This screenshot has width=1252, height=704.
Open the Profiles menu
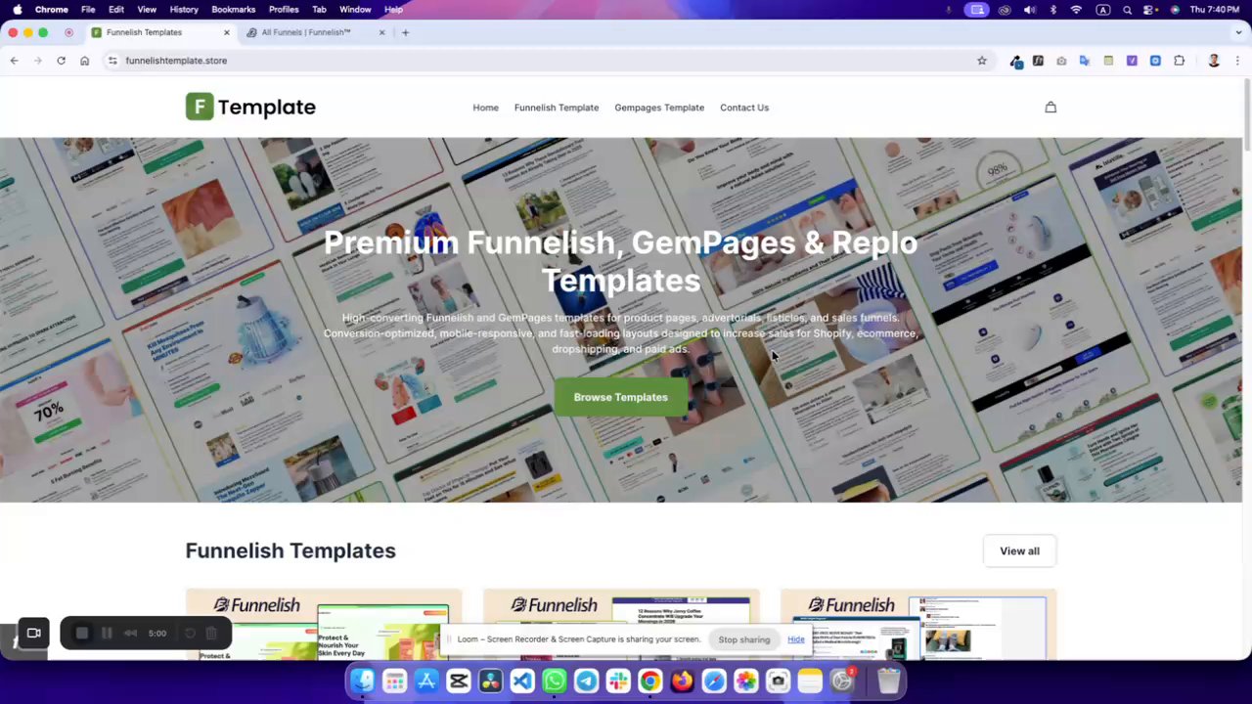tap(284, 10)
